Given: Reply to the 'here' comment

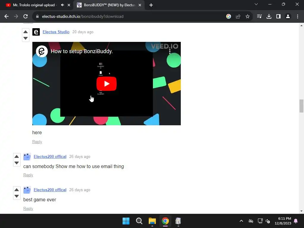Looking at the screenshot, I should (37, 142).
